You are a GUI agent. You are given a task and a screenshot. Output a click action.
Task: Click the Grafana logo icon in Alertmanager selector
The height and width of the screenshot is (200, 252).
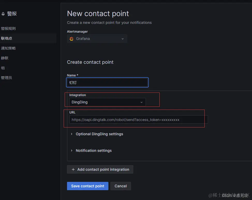[x=71, y=39]
